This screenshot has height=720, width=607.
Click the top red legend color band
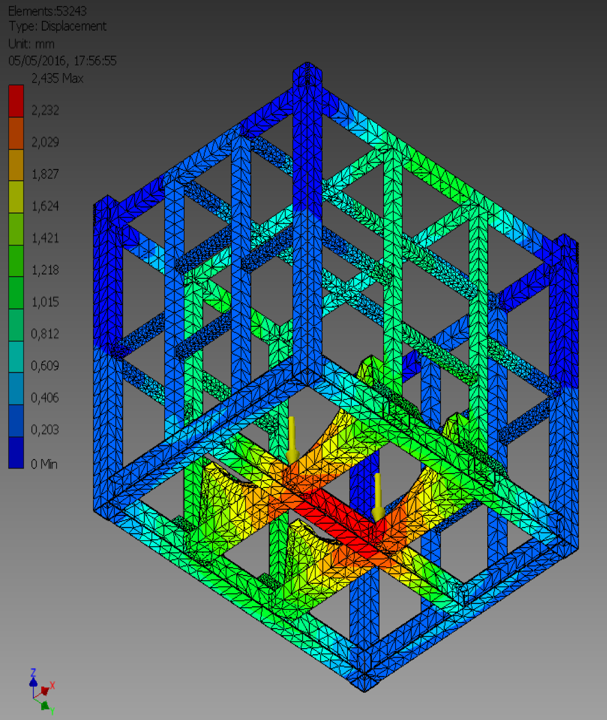pyautogui.click(x=16, y=101)
